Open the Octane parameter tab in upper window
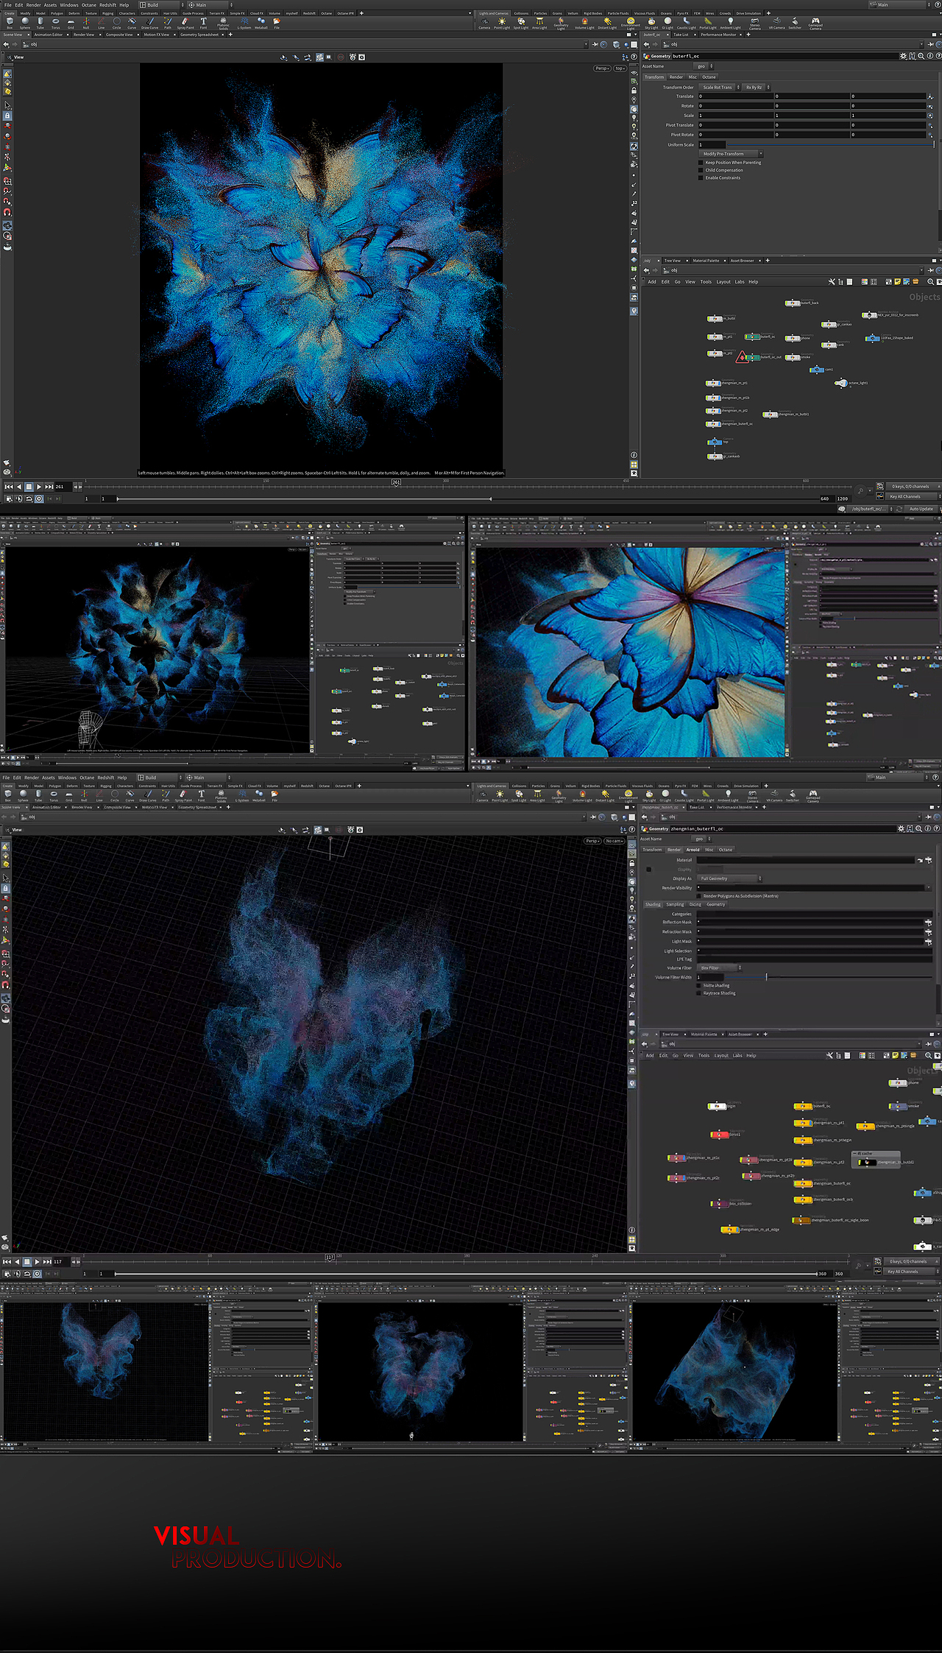This screenshot has height=1653, width=942. (709, 77)
